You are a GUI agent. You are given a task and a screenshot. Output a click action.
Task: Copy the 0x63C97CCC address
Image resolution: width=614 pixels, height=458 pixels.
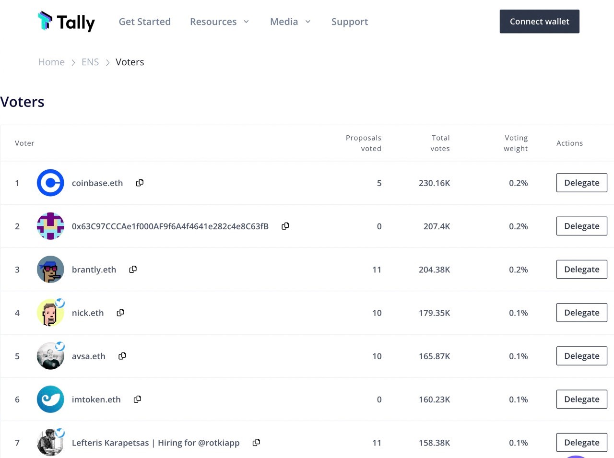tap(285, 226)
